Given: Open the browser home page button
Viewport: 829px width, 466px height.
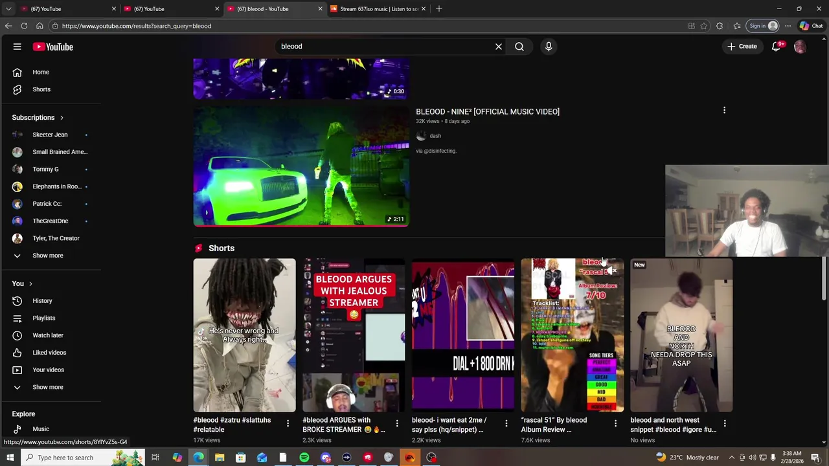Looking at the screenshot, I should pos(40,26).
